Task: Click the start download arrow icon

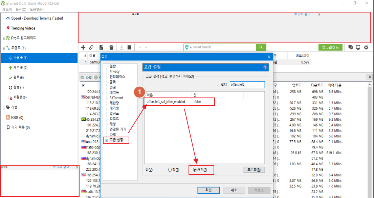Action: click(x=122, y=47)
